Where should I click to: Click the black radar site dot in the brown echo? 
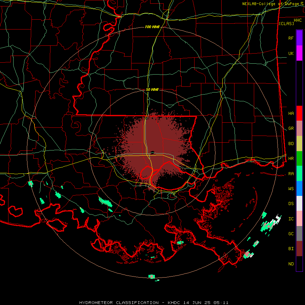[152, 153]
